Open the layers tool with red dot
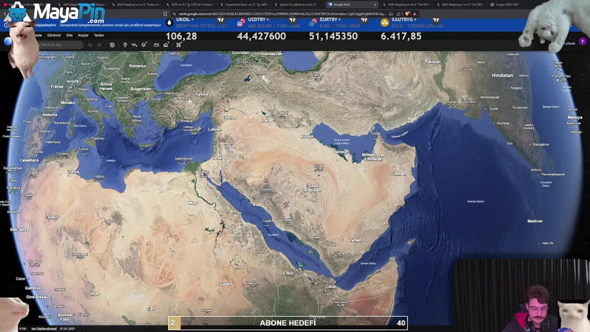The width and height of the screenshot is (590, 332). [144, 45]
